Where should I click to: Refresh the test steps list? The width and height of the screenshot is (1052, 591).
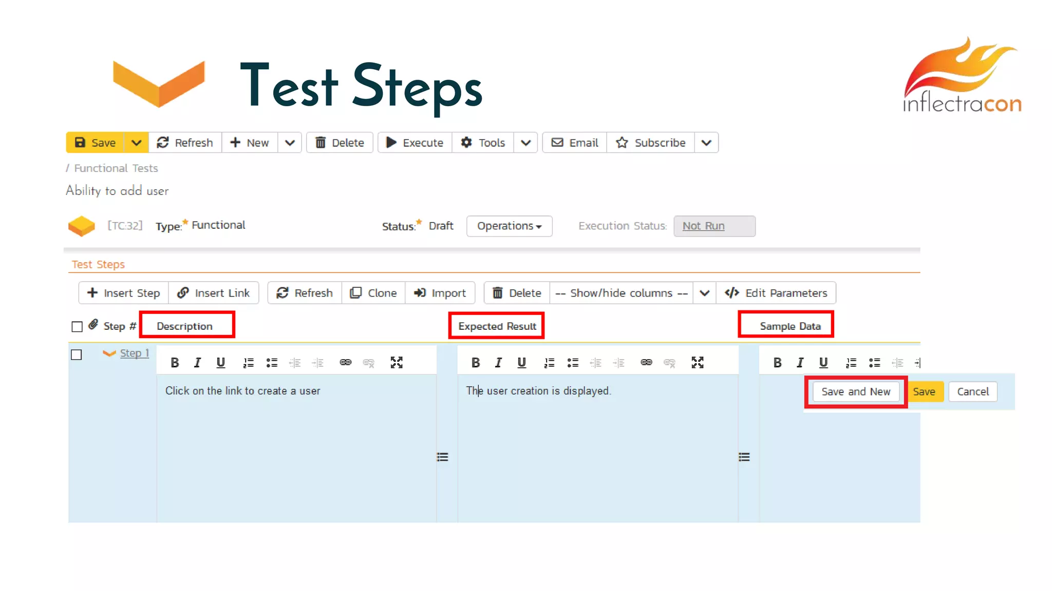tap(305, 293)
